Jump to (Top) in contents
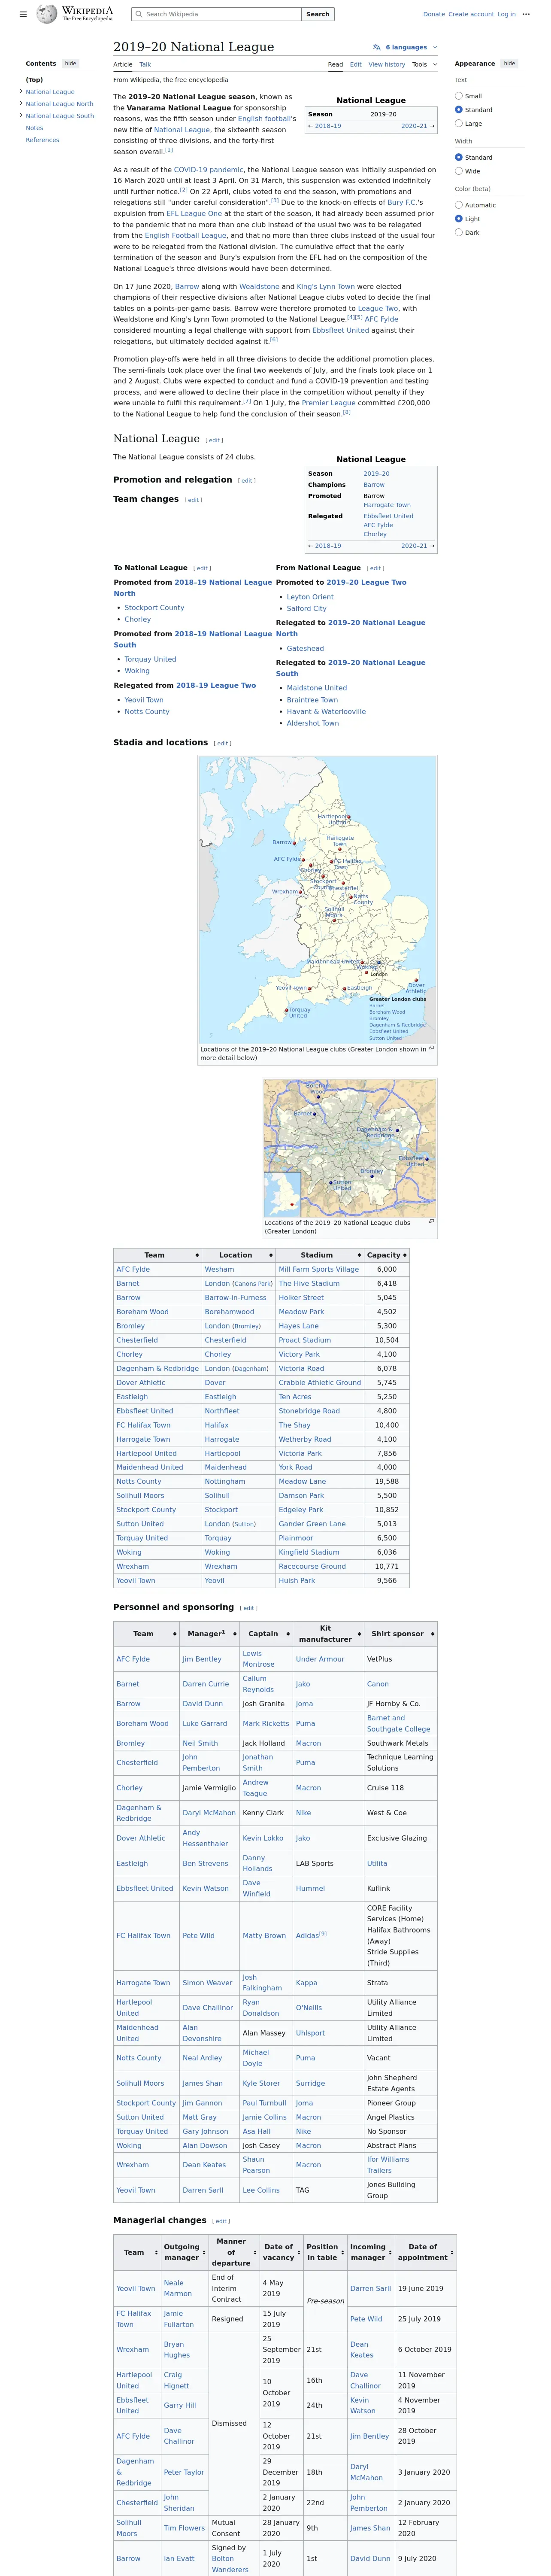 coord(34,80)
